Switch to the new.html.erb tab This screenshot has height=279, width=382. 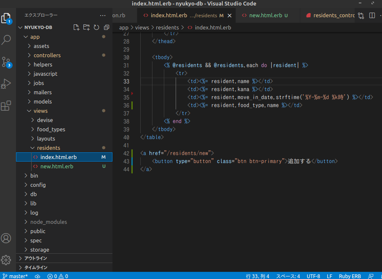pos(265,16)
